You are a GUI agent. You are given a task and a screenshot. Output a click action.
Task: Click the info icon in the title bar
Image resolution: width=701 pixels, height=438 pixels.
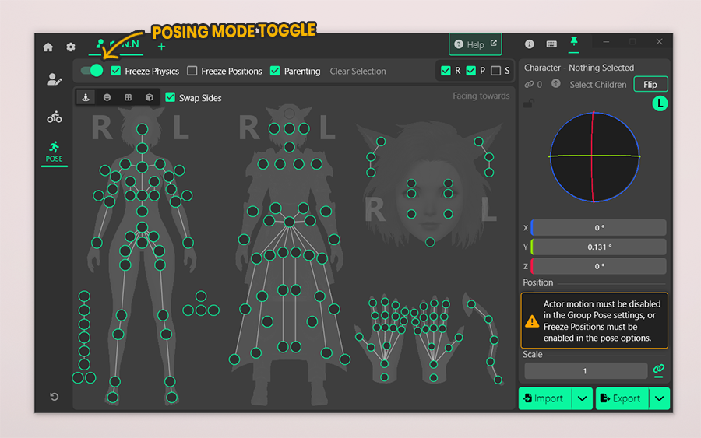click(x=530, y=44)
